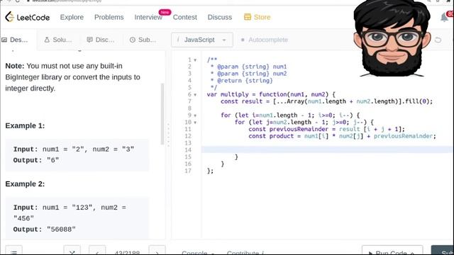
Task: Click the LeetCode logo
Action: tap(28, 17)
